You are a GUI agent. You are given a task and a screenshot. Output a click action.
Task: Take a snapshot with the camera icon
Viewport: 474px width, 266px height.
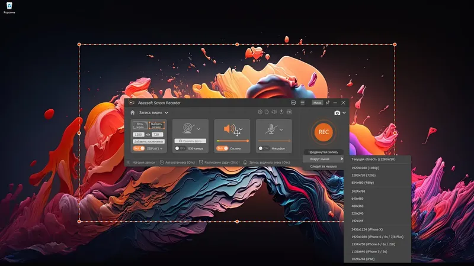(x=337, y=113)
